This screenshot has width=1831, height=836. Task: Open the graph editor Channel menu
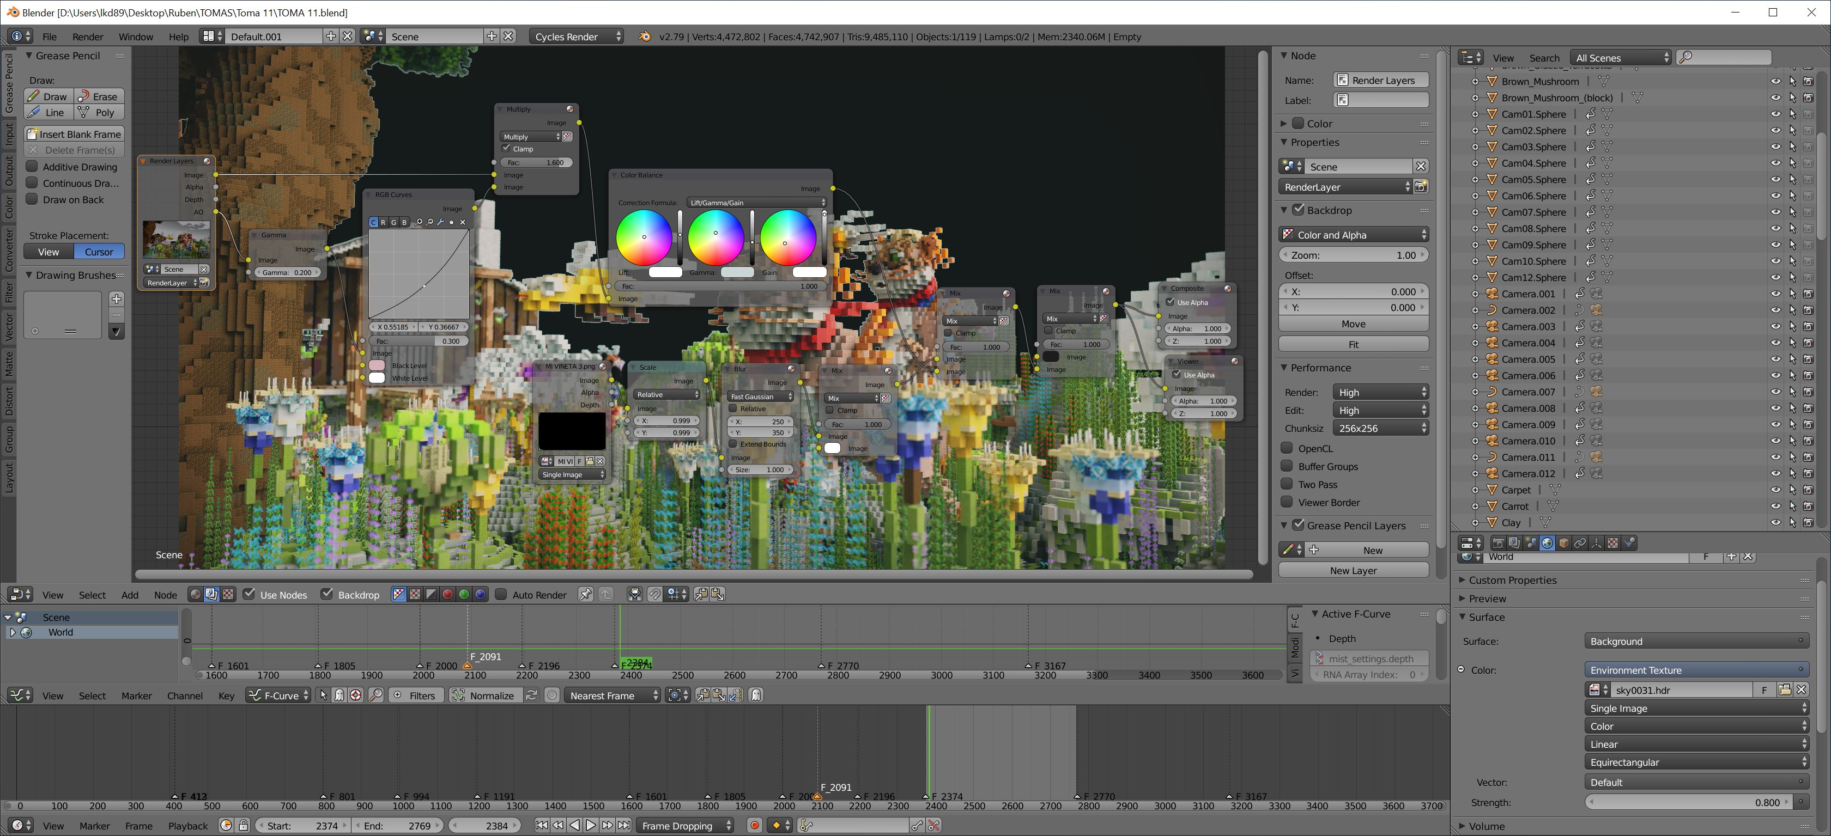click(x=185, y=695)
